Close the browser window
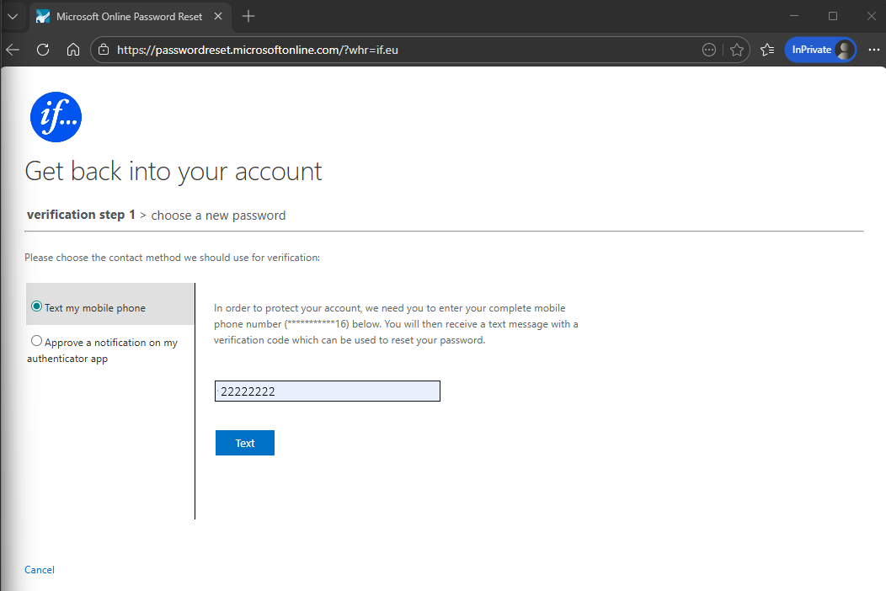Image resolution: width=886 pixels, height=591 pixels. [x=872, y=16]
